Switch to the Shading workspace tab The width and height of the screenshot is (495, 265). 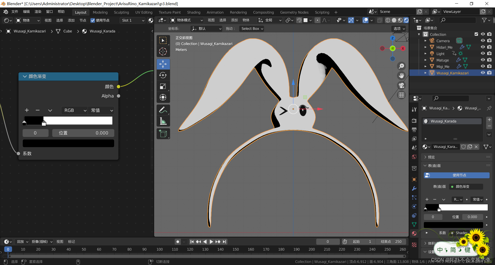pyautogui.click(x=194, y=12)
